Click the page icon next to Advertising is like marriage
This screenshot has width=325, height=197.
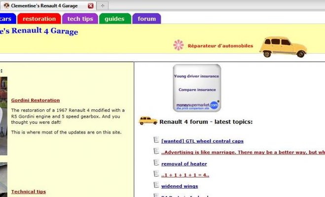156,151
